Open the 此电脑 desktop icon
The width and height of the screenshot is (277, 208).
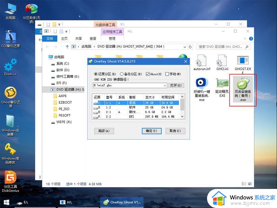click(x=10, y=11)
